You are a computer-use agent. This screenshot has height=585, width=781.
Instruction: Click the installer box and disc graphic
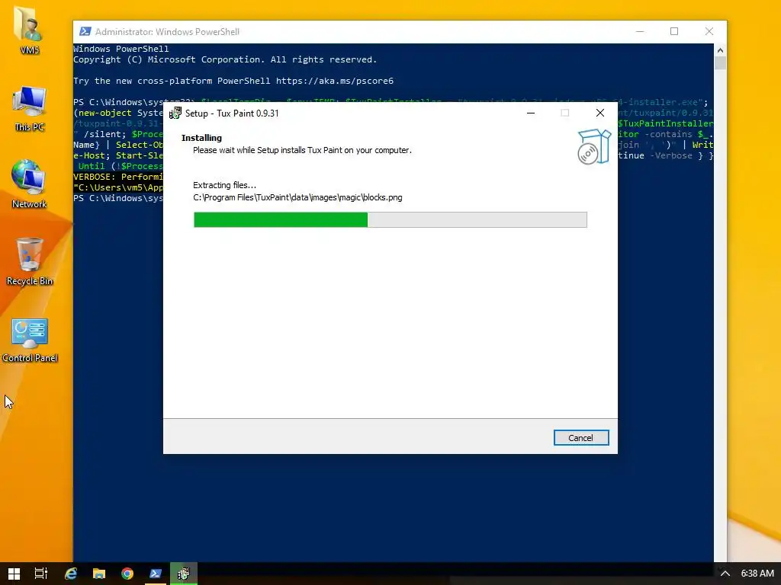(x=593, y=146)
